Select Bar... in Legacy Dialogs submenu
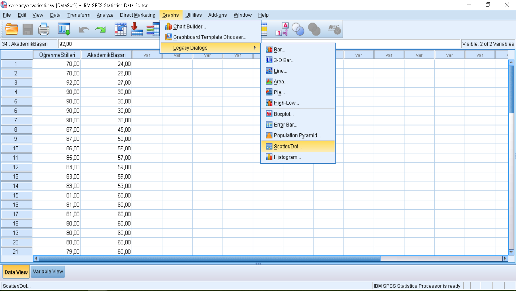The width and height of the screenshot is (517, 291). click(x=298, y=50)
